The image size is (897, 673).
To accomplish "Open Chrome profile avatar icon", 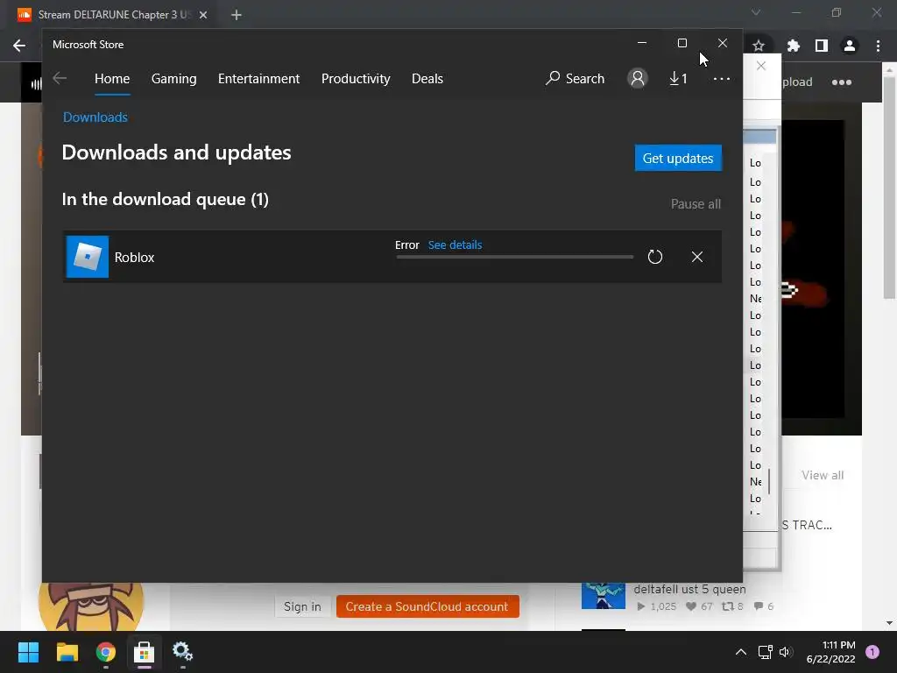I will click(850, 46).
